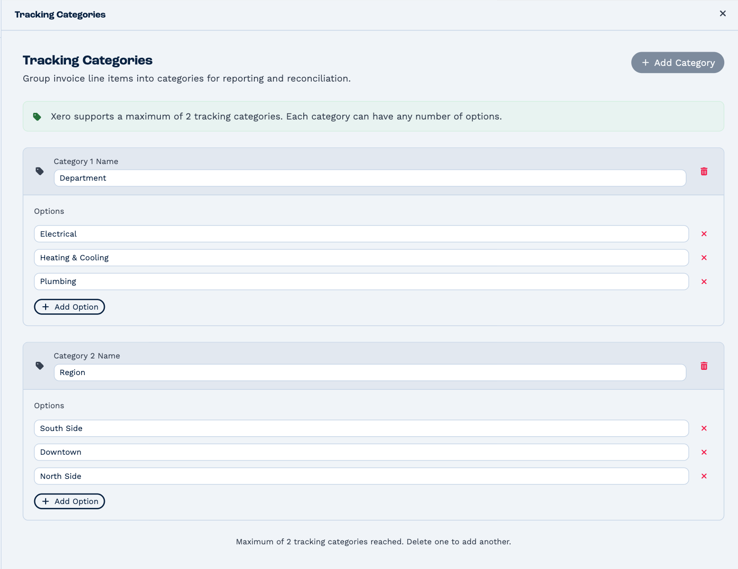Click the dialog title bar text
This screenshot has width=738, height=569.
60,15
